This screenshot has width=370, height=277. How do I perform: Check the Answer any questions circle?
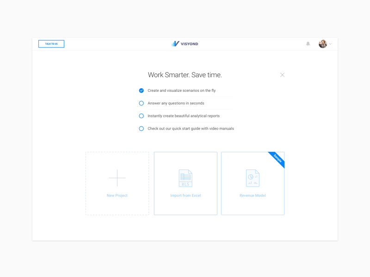pyautogui.click(x=142, y=103)
